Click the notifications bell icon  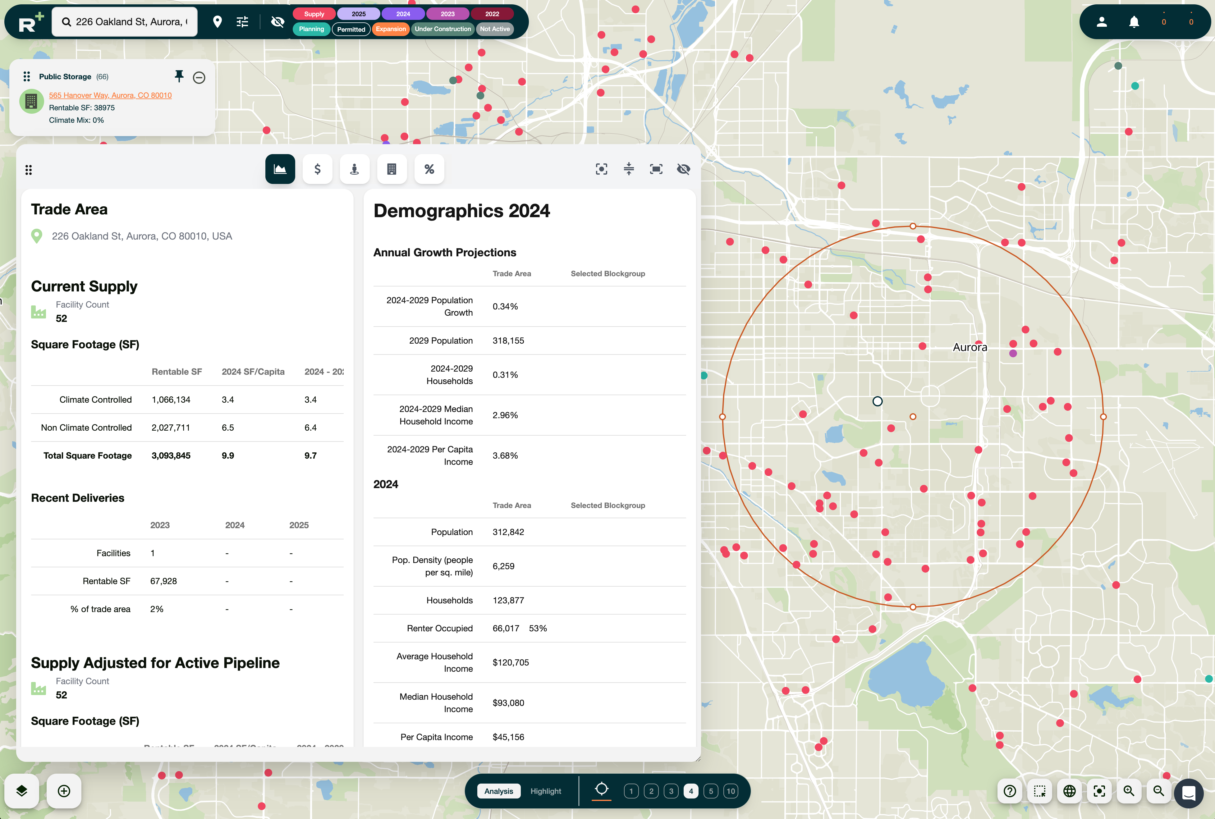pyautogui.click(x=1134, y=22)
